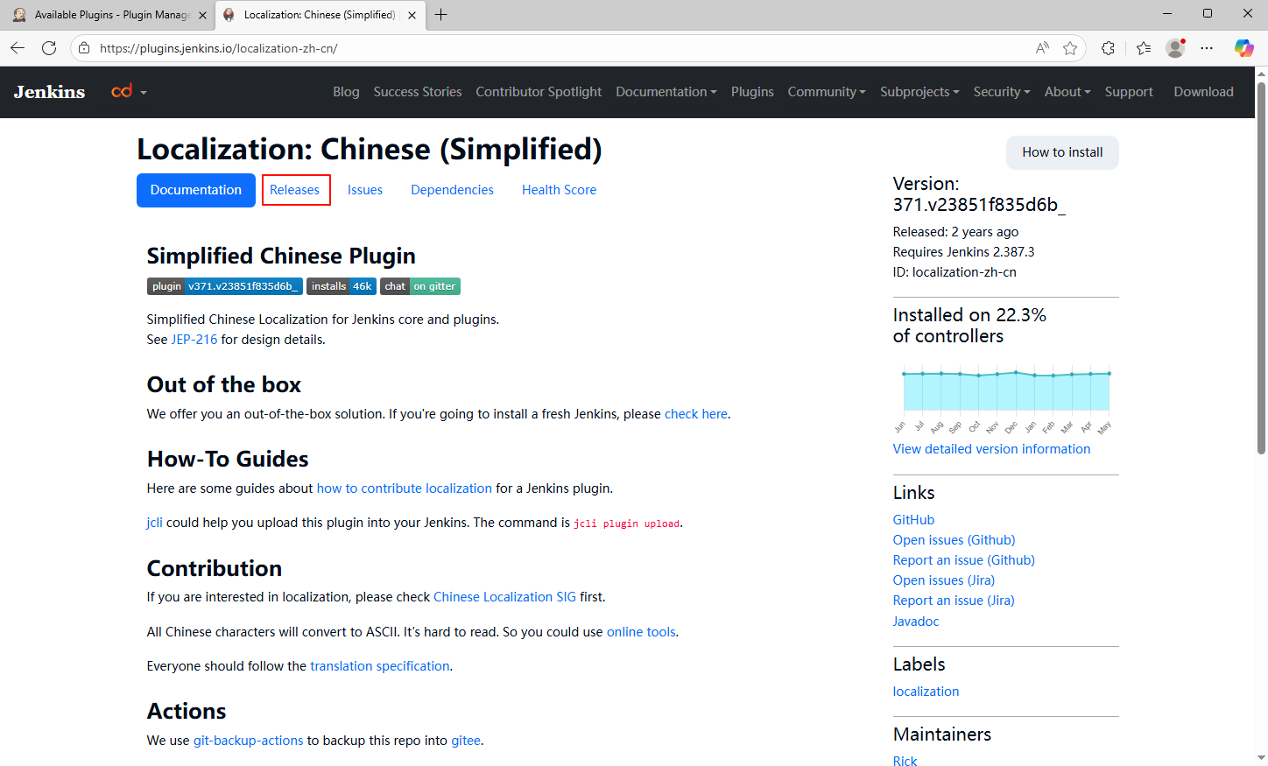Image resolution: width=1268 pixels, height=766 pixels.
Task: Open the 'online tools' link
Action: click(641, 632)
